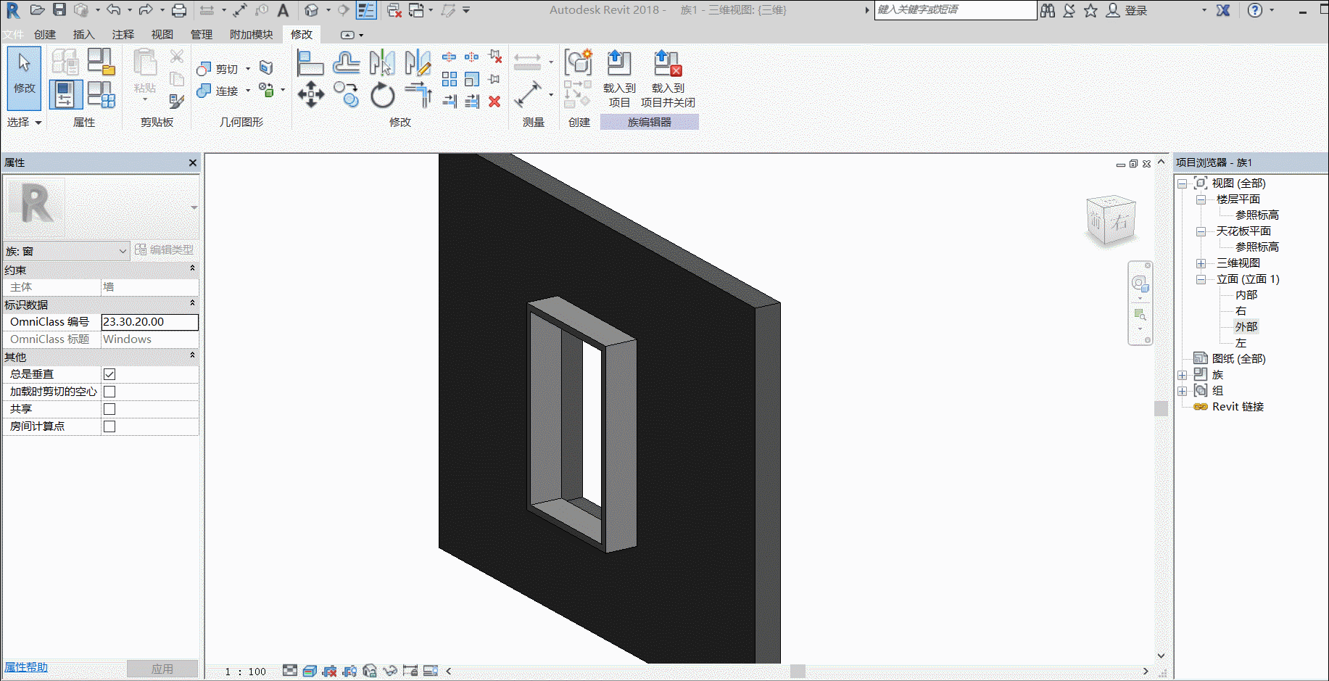Viewport: 1329px width, 681px height.
Task: Click the Save icon in quick access toolbar
Action: 59,10
